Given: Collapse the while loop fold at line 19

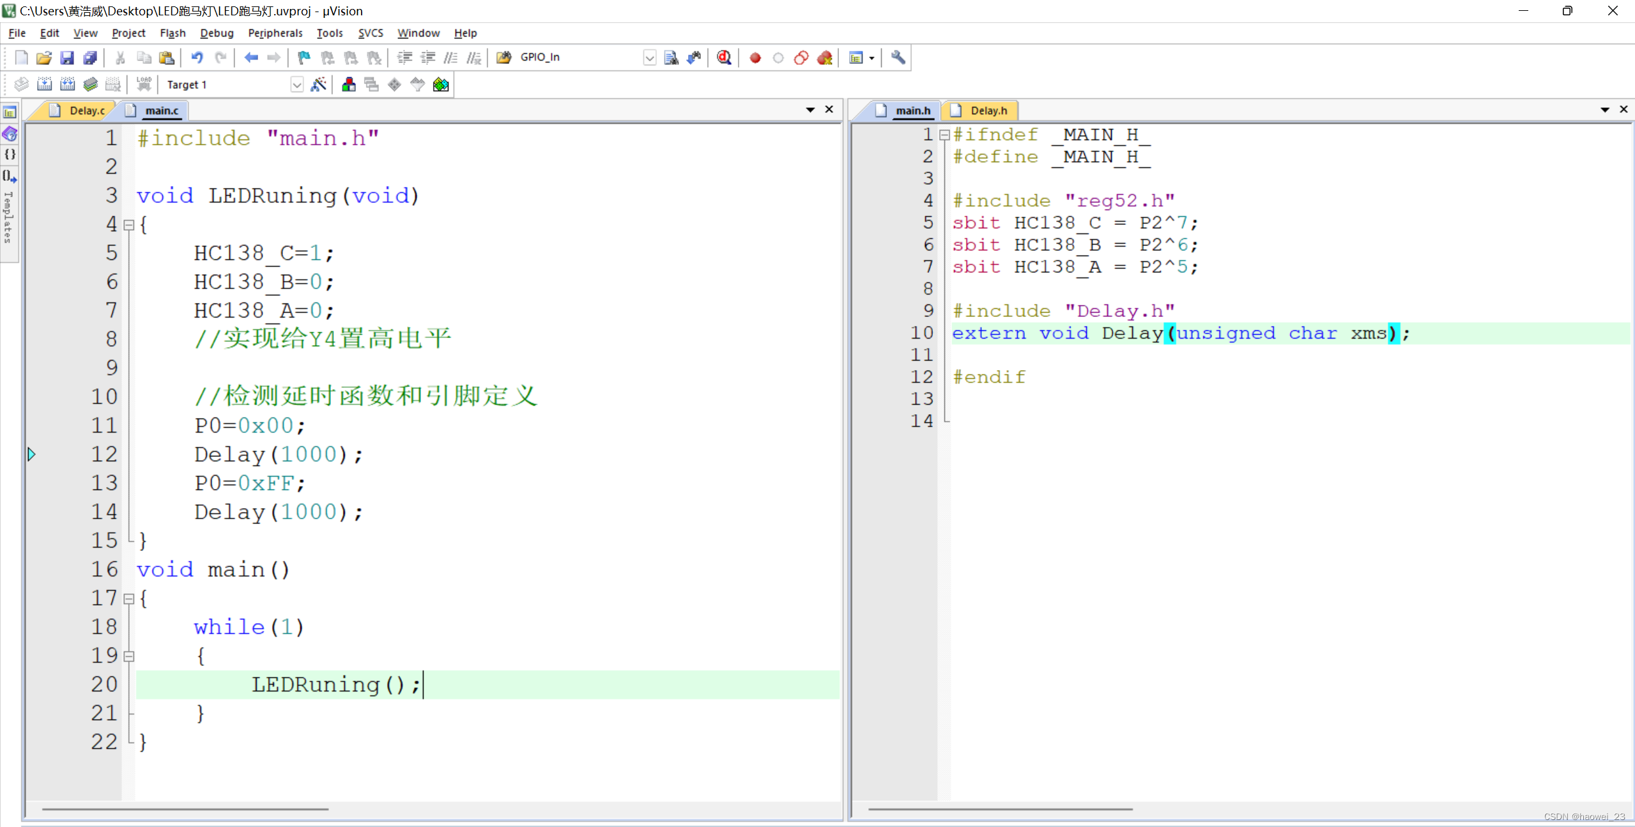Looking at the screenshot, I should (x=129, y=656).
